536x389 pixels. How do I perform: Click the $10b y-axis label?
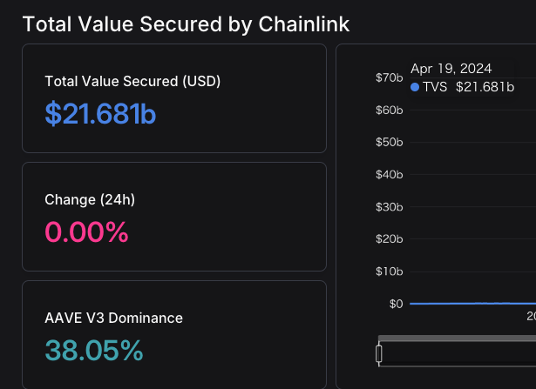390,272
